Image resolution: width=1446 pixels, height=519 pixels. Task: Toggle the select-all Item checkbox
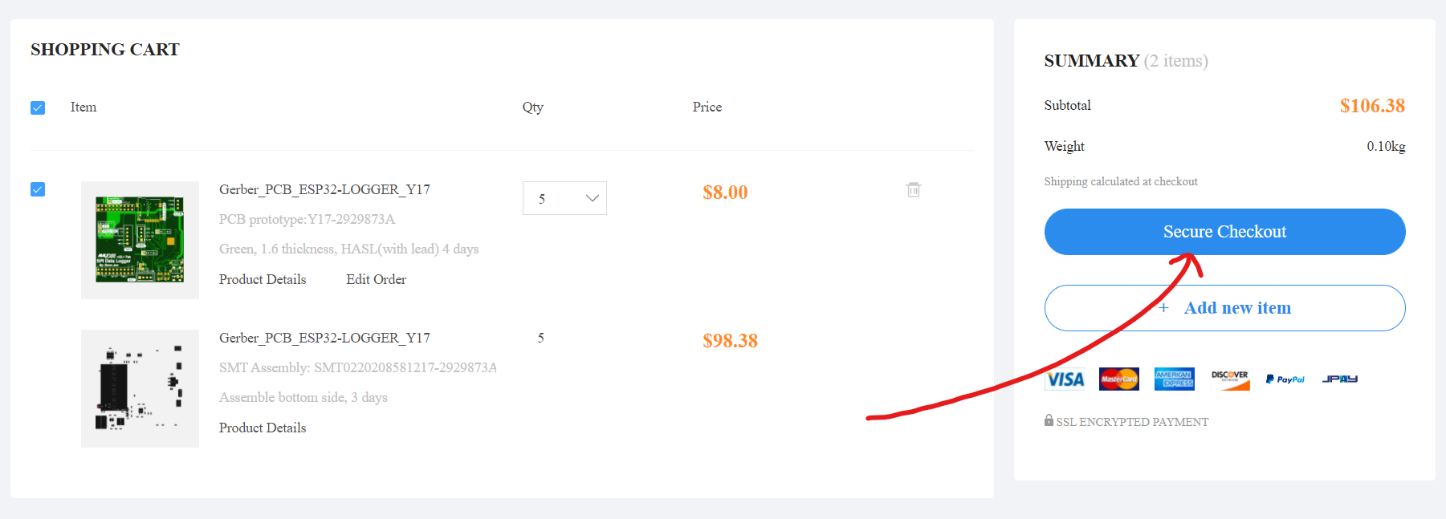click(x=38, y=107)
